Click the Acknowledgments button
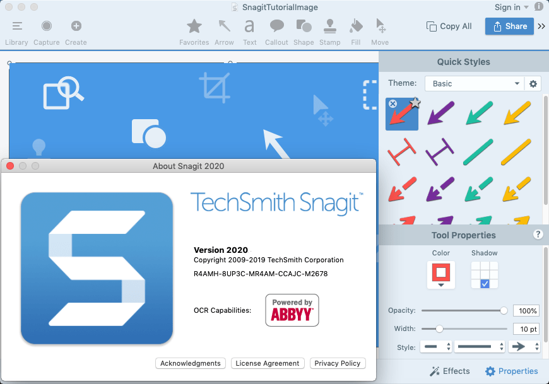Viewport: 549px width, 384px height. [x=191, y=363]
